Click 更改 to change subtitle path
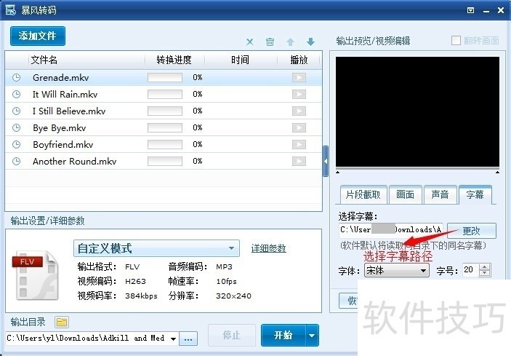Screen dimensions: 511x356 [472, 231]
